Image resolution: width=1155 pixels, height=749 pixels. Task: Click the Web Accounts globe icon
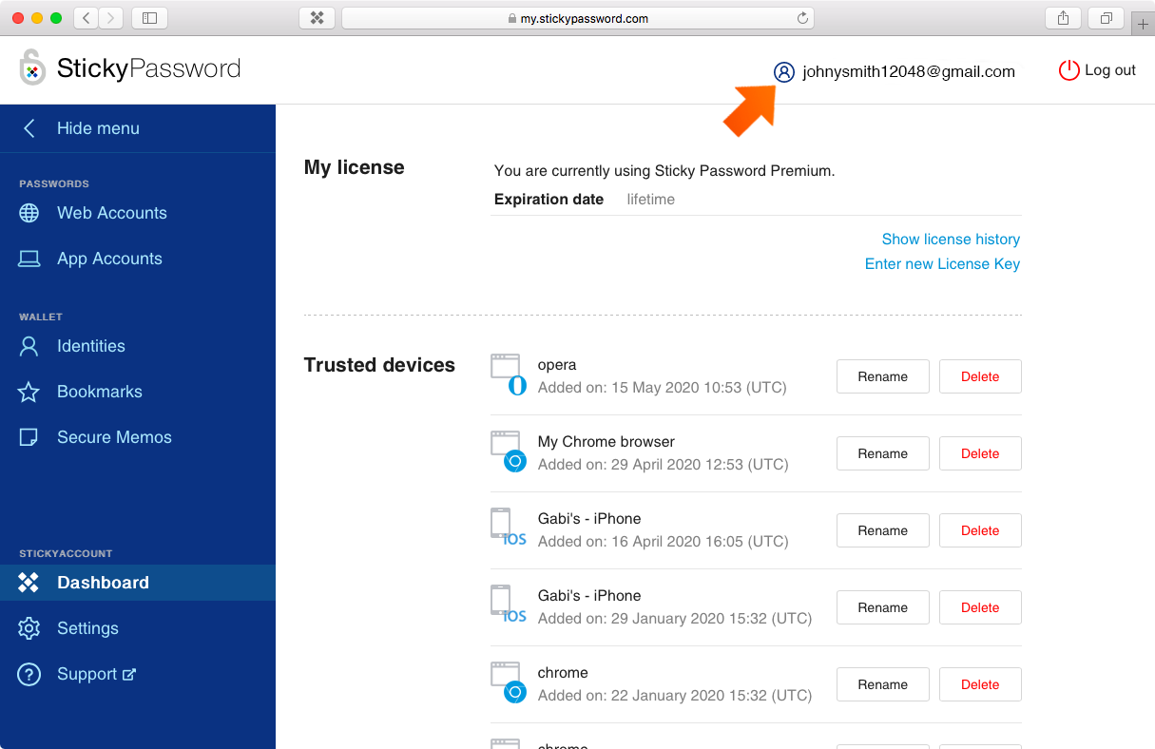[29, 213]
